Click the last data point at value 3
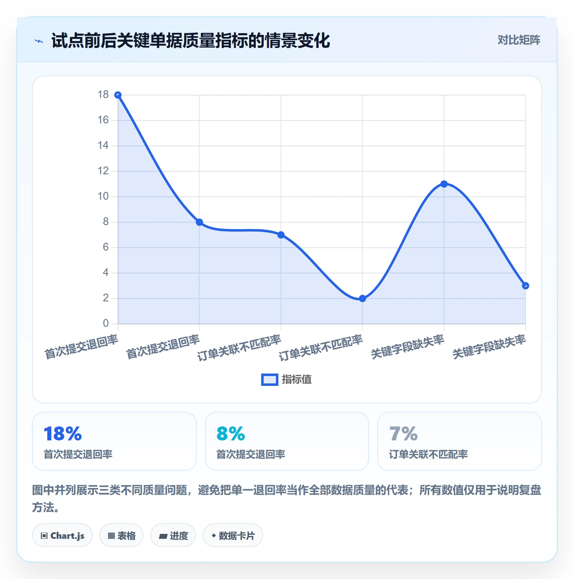Screen dimensions: 574x579 pyautogui.click(x=526, y=286)
